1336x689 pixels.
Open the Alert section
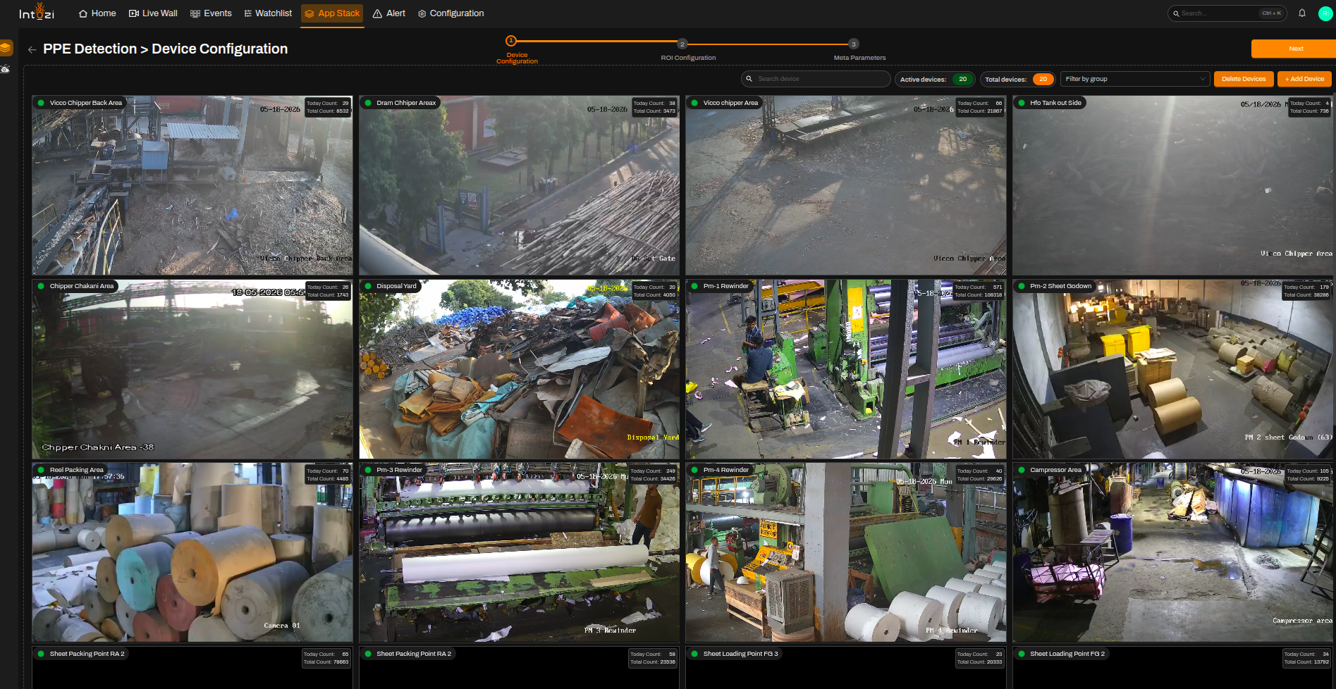[x=389, y=13]
